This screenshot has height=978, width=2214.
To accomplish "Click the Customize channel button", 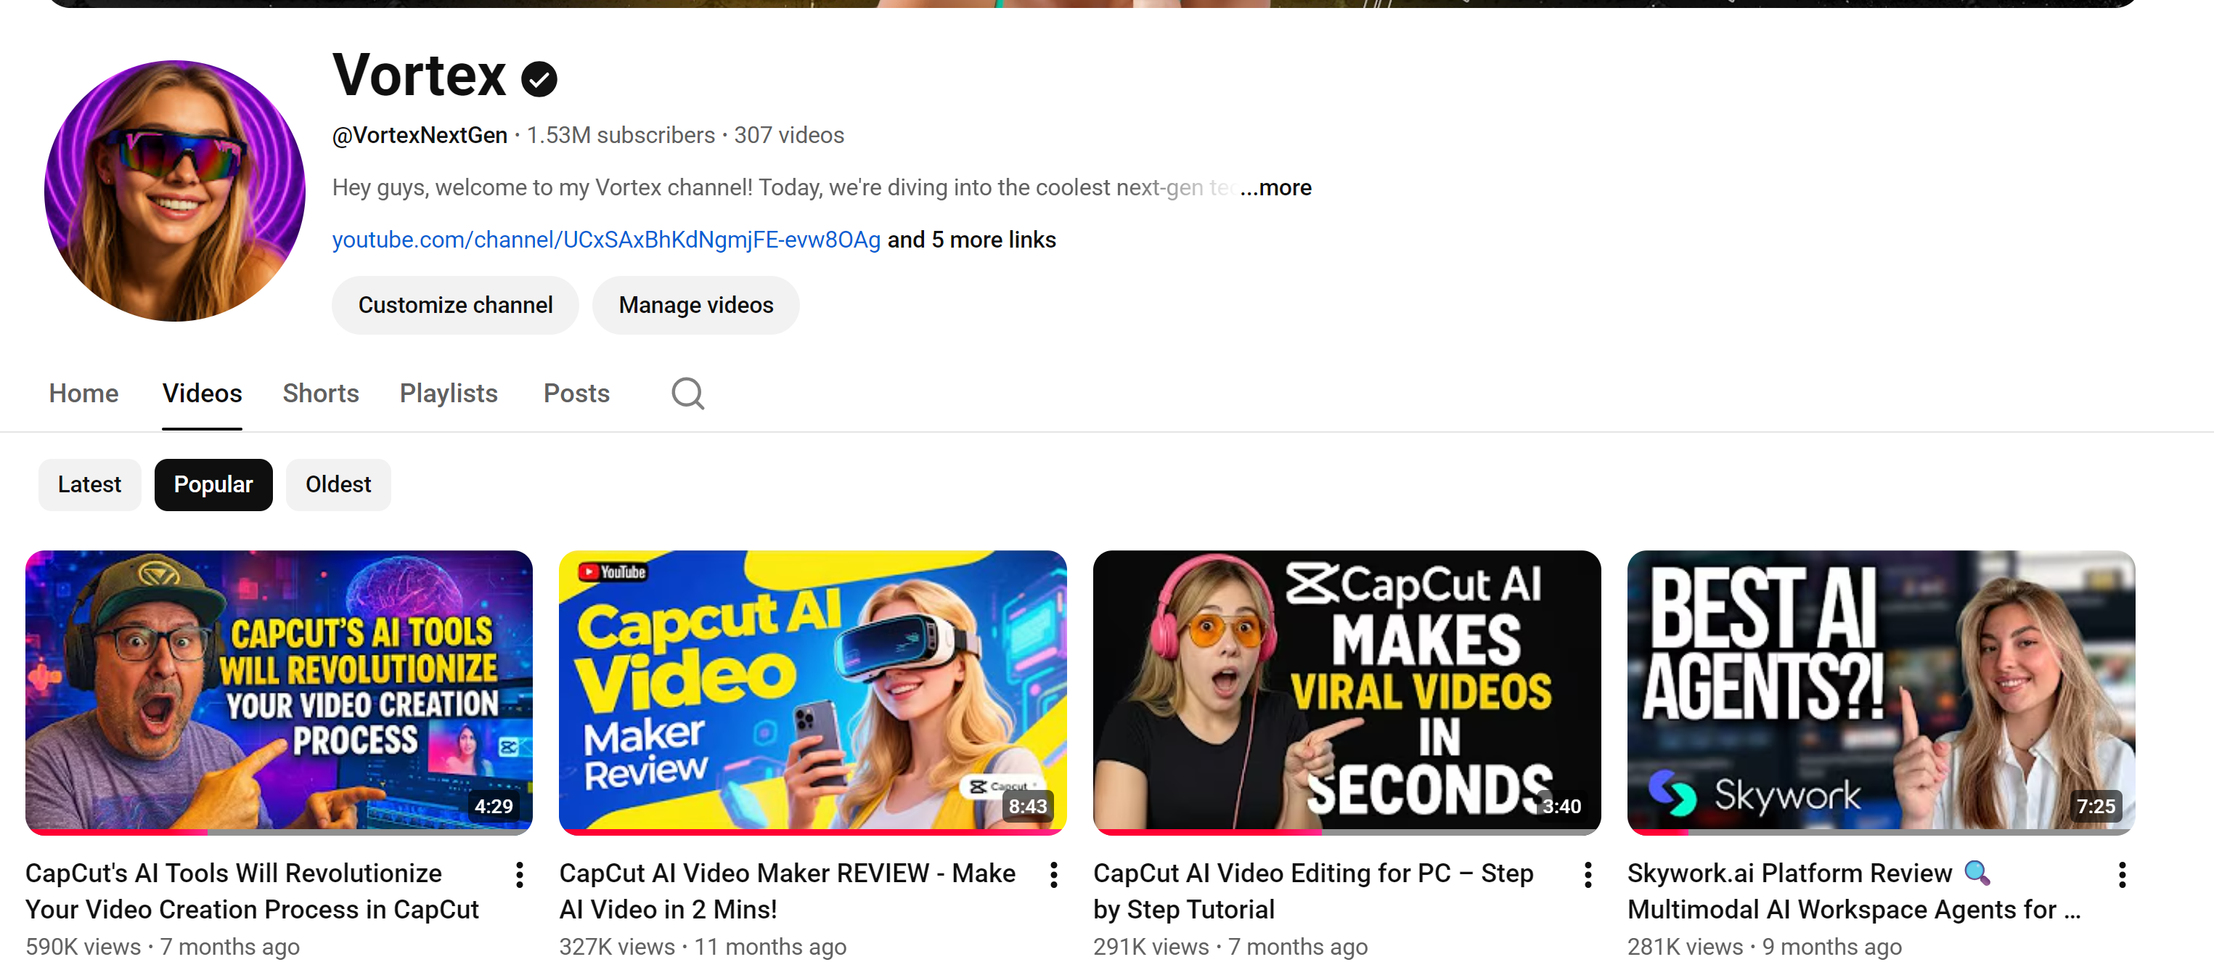I will point(456,305).
